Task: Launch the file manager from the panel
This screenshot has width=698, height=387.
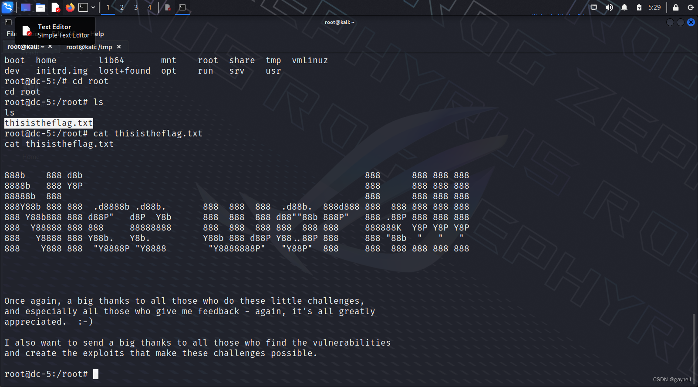Action: (40, 7)
